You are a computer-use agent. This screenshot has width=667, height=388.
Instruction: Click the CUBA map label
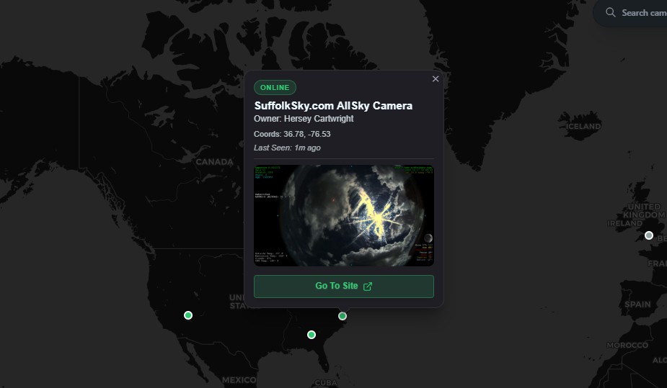(326, 383)
